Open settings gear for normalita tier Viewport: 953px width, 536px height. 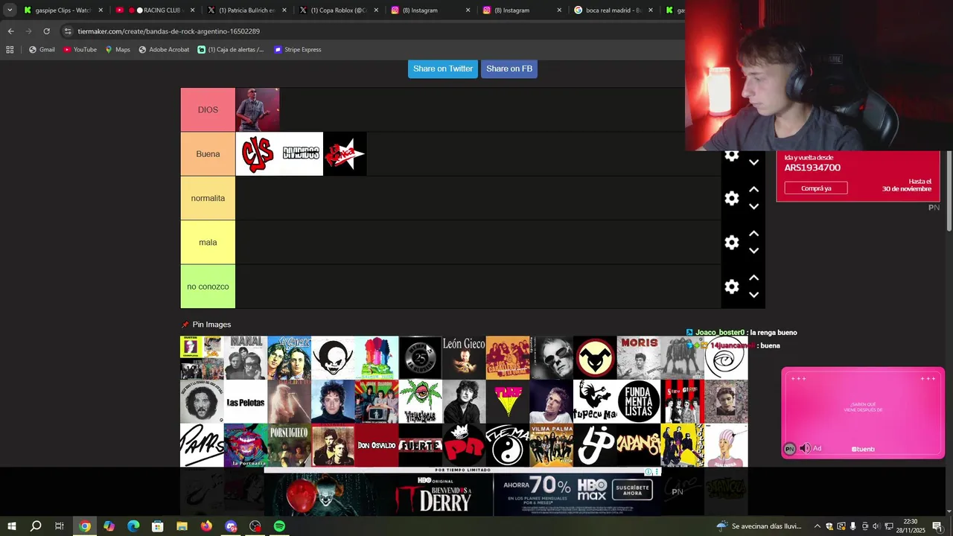(732, 198)
